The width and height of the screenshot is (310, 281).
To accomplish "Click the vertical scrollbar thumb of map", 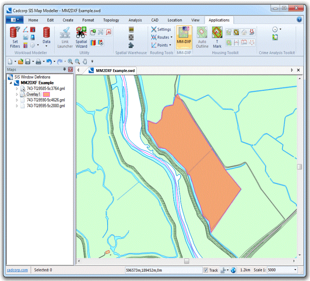I will tap(300, 167).
